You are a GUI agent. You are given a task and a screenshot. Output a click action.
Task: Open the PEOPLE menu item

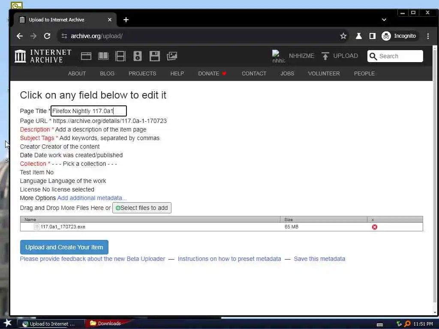pos(364,74)
